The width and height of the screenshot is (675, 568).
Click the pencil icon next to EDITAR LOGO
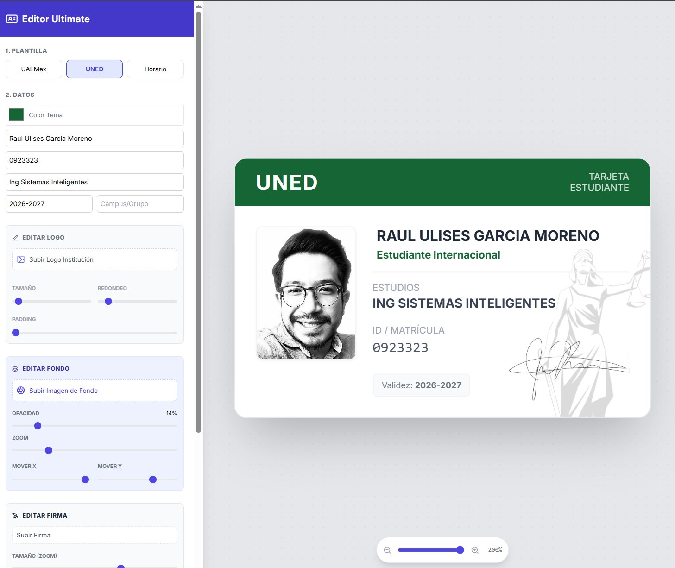(x=15, y=238)
